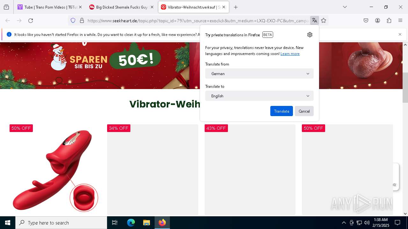This screenshot has width=408, height=229.
Task: Click the page vertical scrollbar thumb
Action: click(x=405, y=87)
